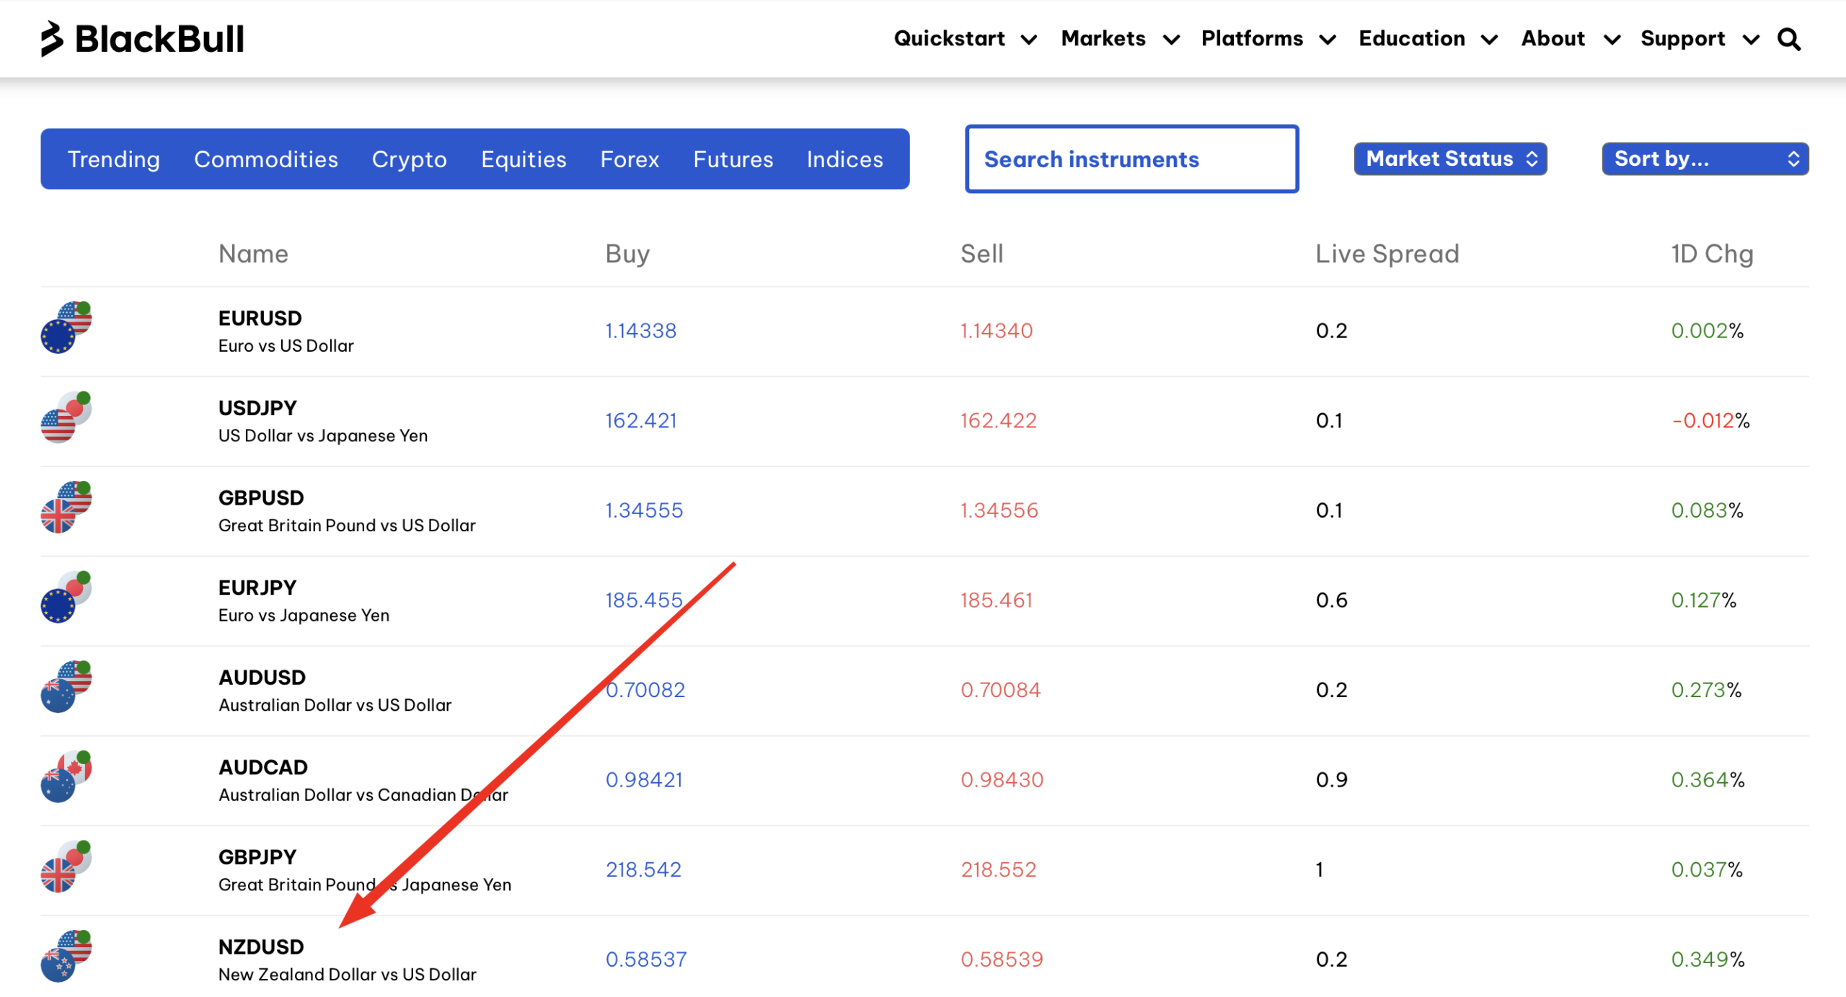Expand the About menu
The height and width of the screenshot is (997, 1846).
(1571, 39)
